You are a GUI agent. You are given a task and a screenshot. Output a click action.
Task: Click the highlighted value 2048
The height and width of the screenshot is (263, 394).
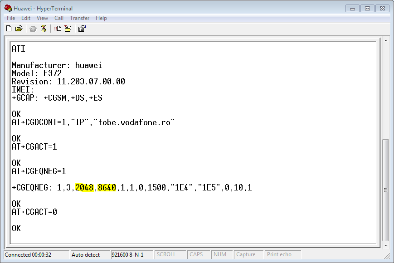pyautogui.click(x=84, y=188)
